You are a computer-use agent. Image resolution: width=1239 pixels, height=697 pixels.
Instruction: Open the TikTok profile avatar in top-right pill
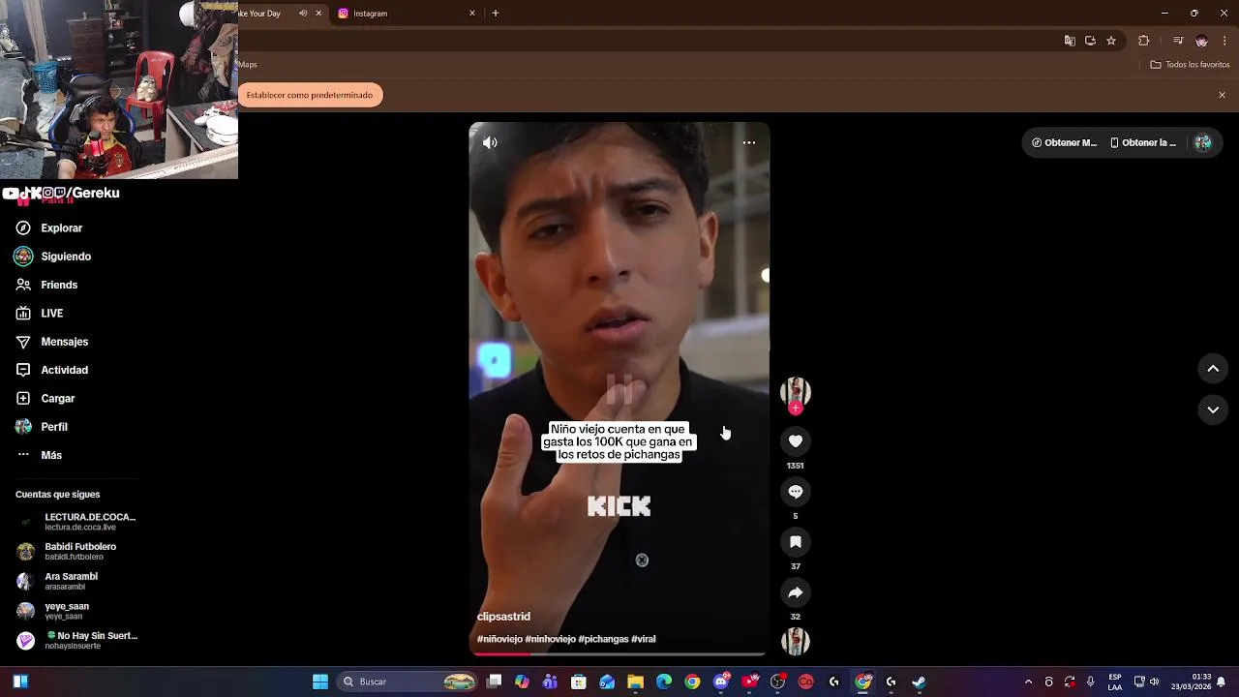(1203, 142)
